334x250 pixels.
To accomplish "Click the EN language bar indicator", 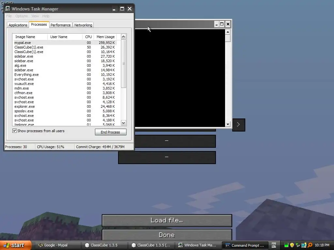I will (x=274, y=245).
